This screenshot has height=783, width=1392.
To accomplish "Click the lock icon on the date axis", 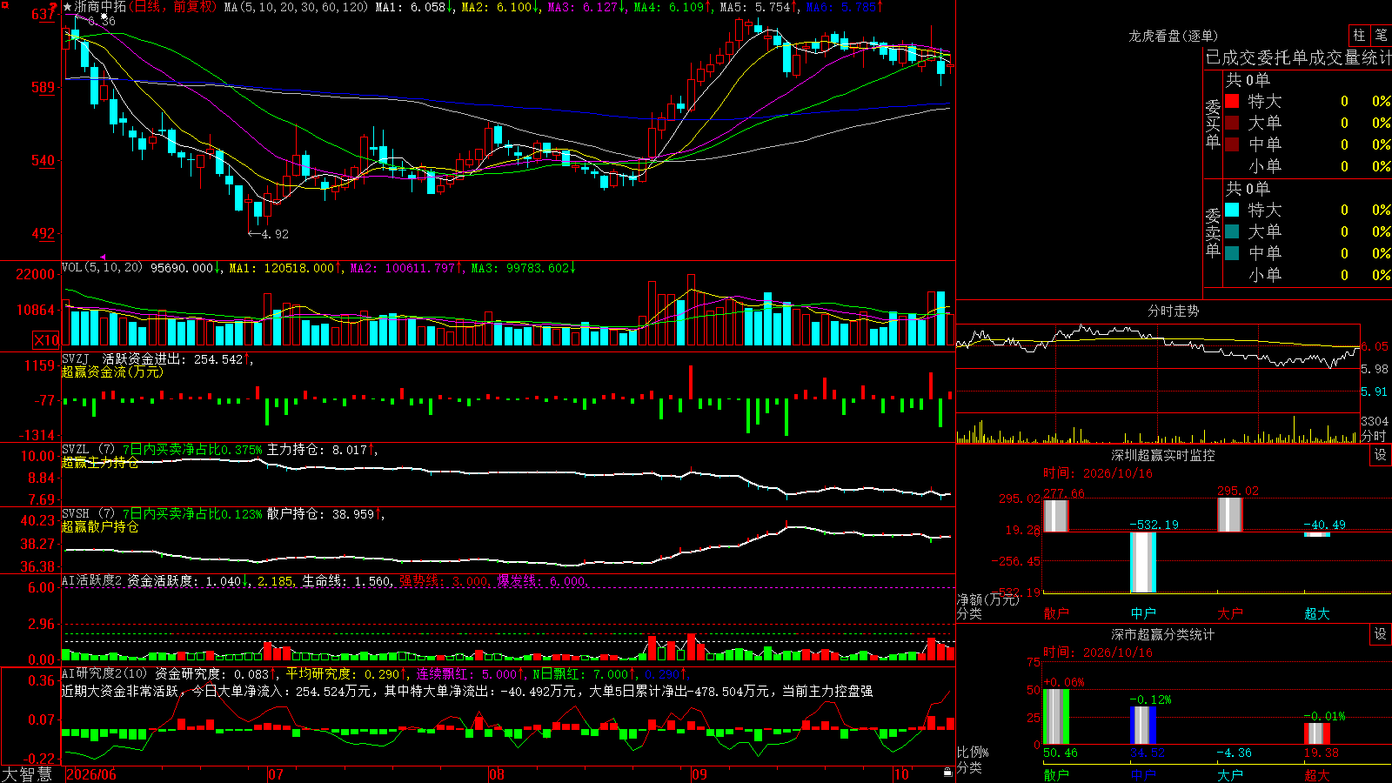I will point(948,773).
